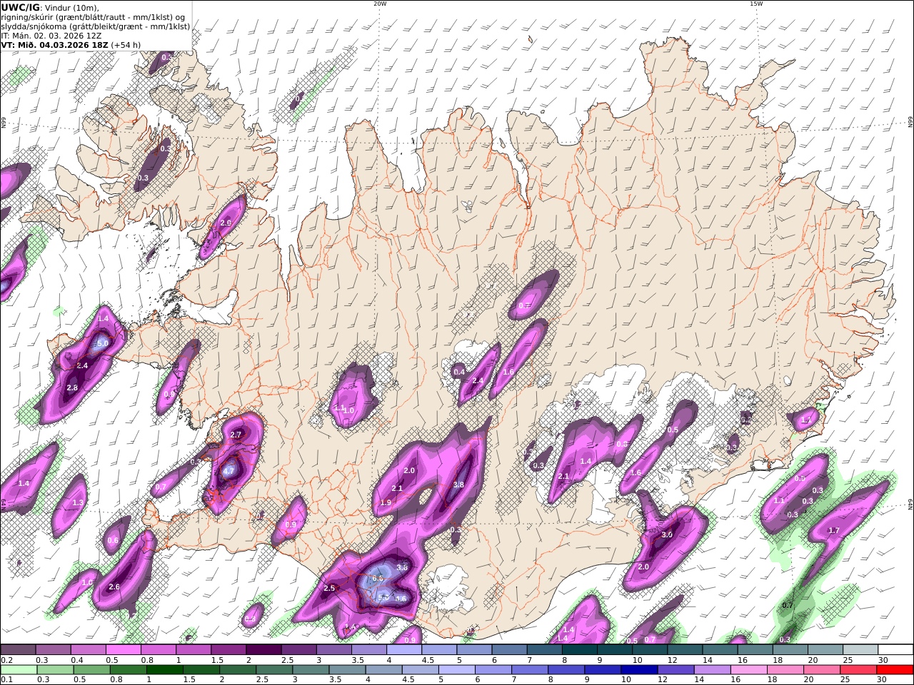
Task: Pick the 8 dark teal swatch in upper legend
Action: tap(579, 650)
